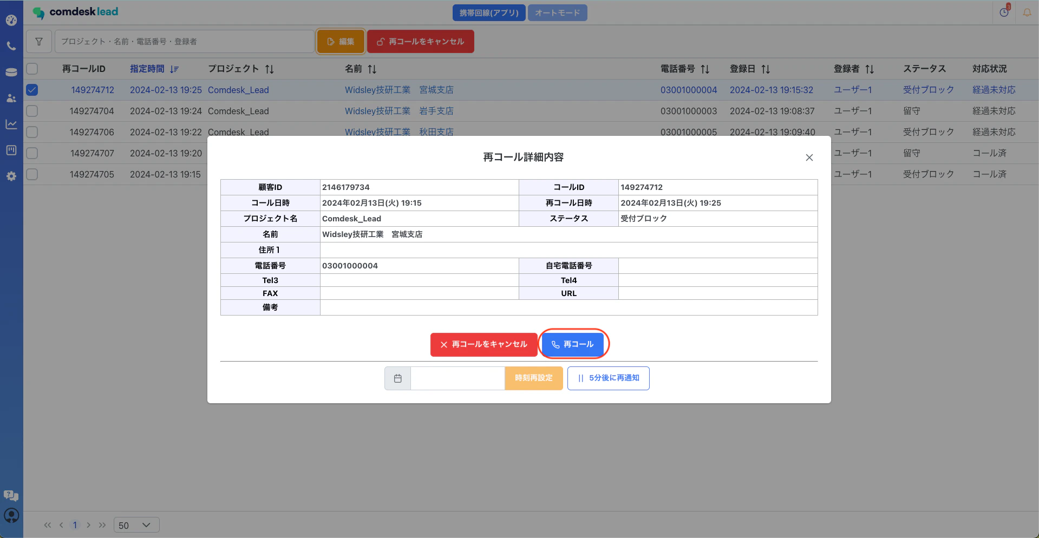Click 2024-02-13 19:20 time cell
The width and height of the screenshot is (1039, 538).
pyautogui.click(x=166, y=153)
